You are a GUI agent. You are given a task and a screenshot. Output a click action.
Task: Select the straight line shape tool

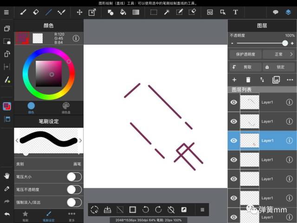tap(48, 13)
